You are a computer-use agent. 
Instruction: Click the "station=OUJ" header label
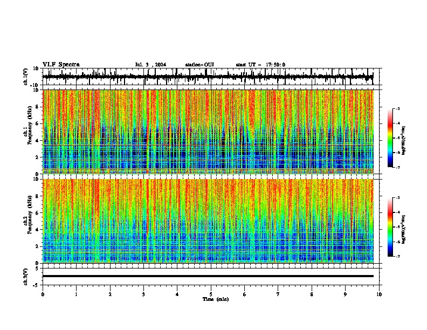pyautogui.click(x=199, y=65)
